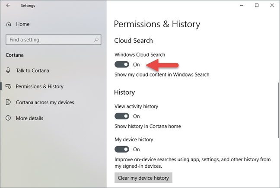The image size is (280, 188).
Task: Click the History section heading
Action: (124, 92)
